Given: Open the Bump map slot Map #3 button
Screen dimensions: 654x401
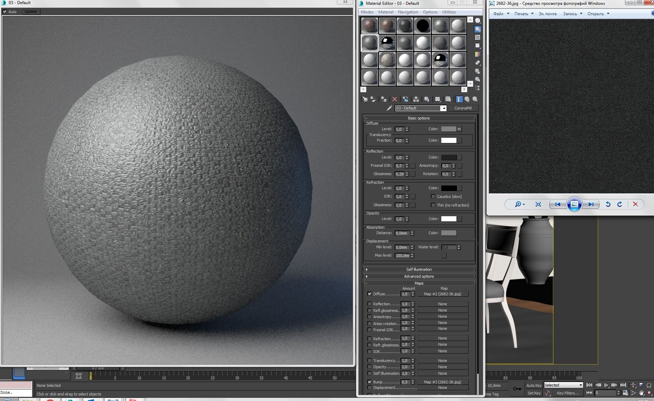Looking at the screenshot, I should pyautogui.click(x=442, y=382).
